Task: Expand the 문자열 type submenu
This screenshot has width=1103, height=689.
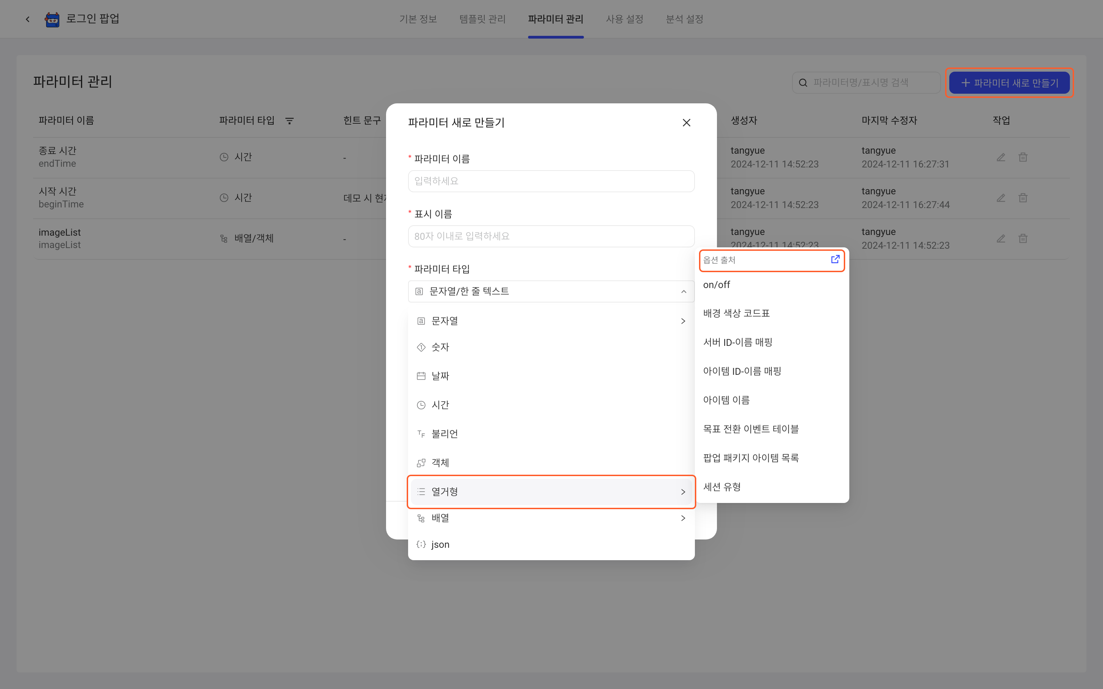Action: (551, 321)
